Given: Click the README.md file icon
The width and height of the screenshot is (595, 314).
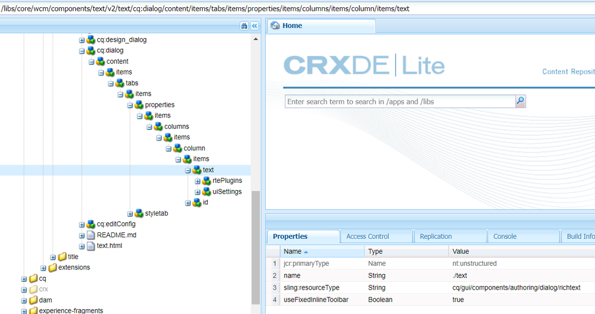Looking at the screenshot, I should [91, 235].
